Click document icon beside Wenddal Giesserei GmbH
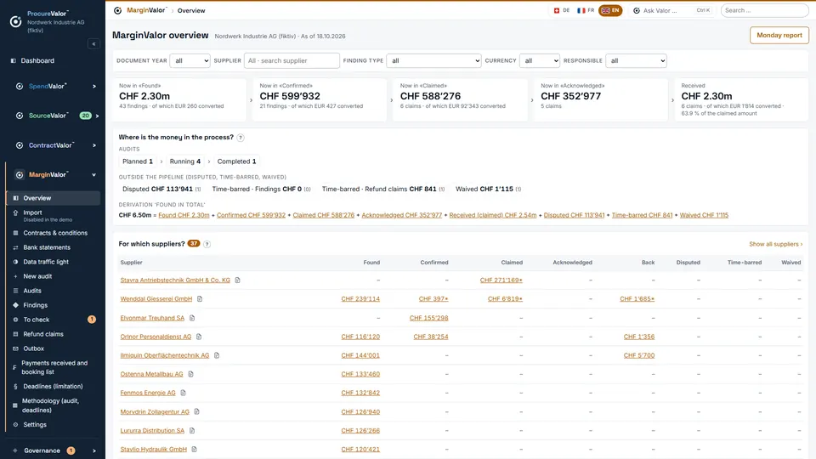The width and height of the screenshot is (816, 459). click(x=199, y=298)
